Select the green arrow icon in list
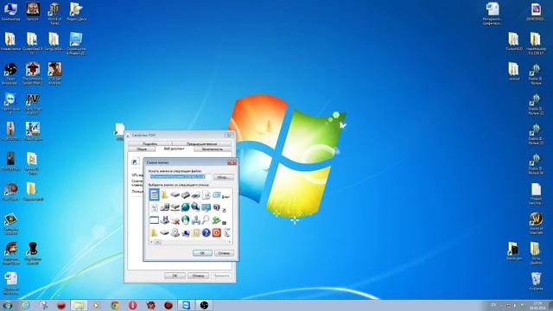This screenshot has width=553, height=311. [217, 219]
